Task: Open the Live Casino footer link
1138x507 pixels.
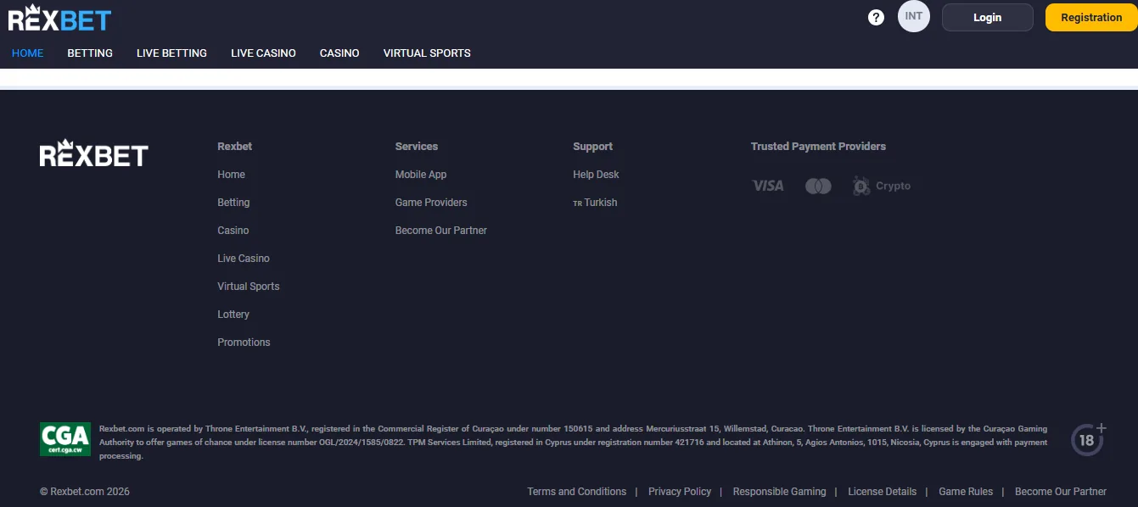Action: click(244, 259)
